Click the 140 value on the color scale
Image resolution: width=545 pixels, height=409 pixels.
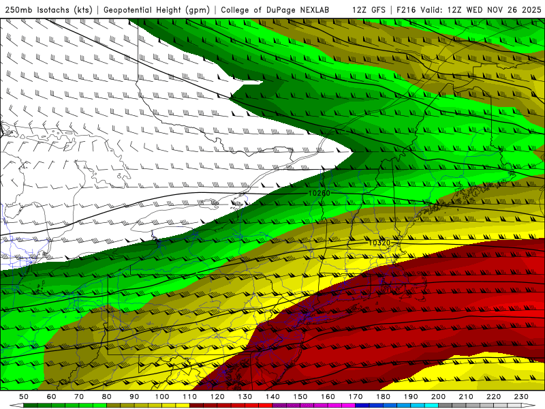(x=272, y=397)
